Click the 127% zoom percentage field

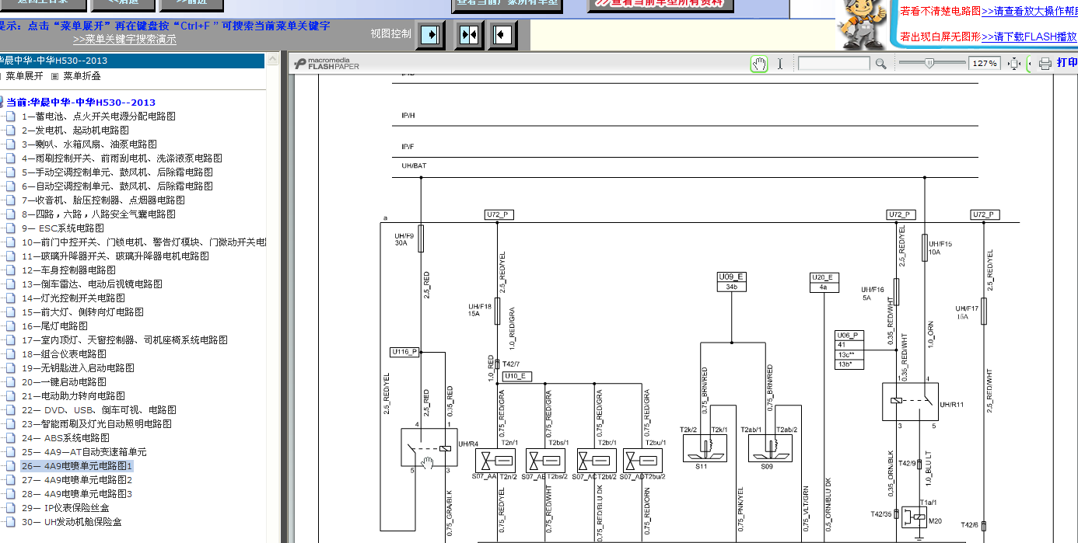[x=985, y=64]
